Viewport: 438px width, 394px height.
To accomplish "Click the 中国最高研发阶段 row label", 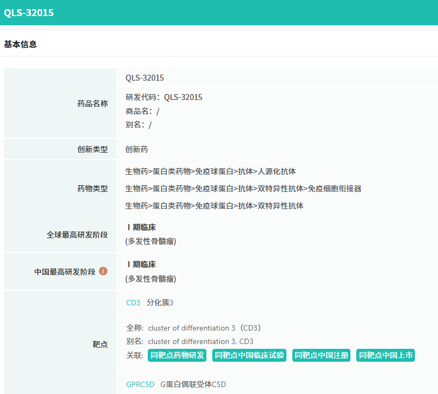I will click(x=65, y=271).
